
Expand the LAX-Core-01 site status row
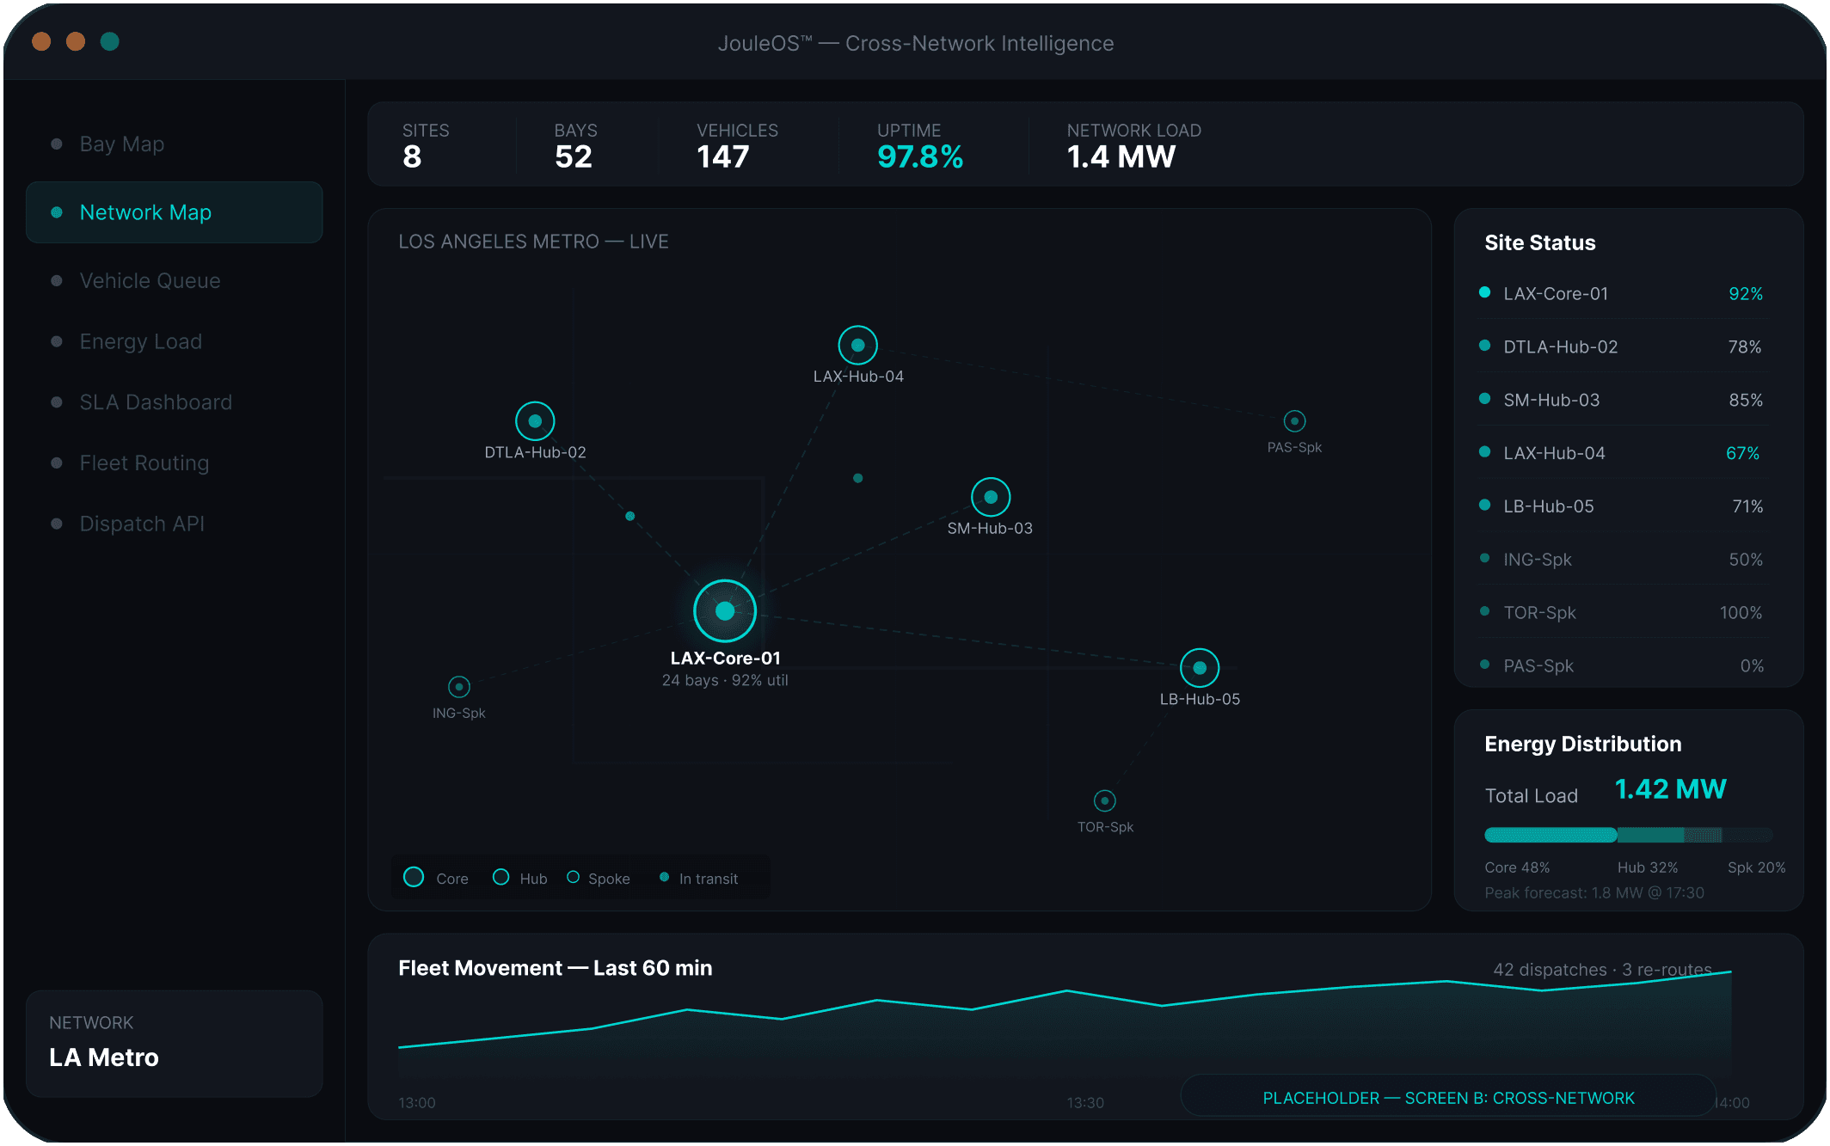click(1623, 293)
